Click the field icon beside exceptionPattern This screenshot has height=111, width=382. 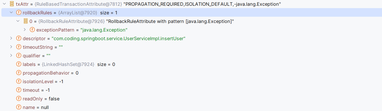coord(32,30)
